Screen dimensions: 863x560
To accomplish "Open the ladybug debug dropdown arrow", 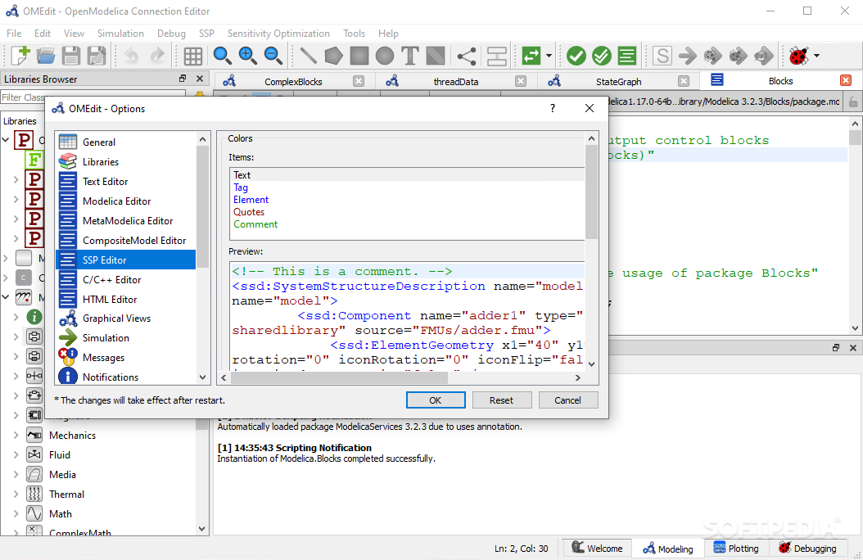I will [x=817, y=56].
